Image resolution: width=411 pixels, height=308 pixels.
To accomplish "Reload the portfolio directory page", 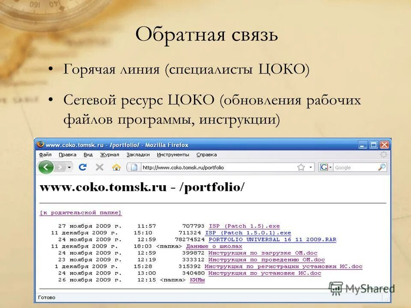I will click(83, 167).
